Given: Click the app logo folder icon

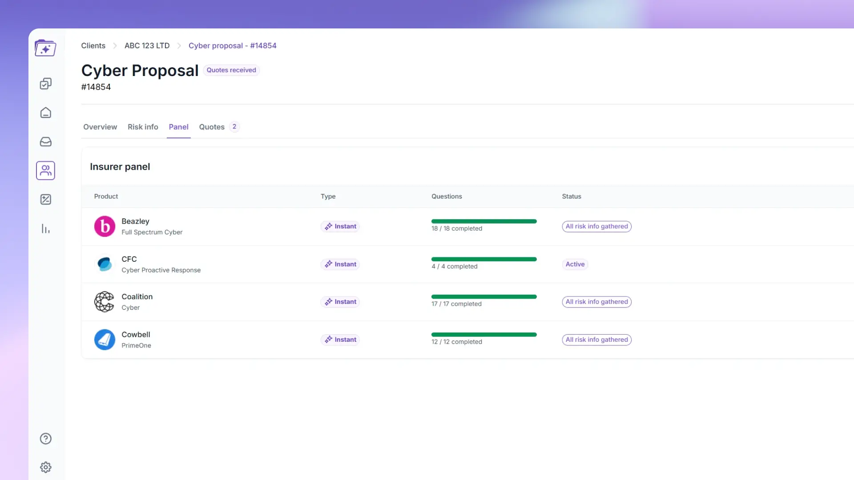Looking at the screenshot, I should point(45,48).
